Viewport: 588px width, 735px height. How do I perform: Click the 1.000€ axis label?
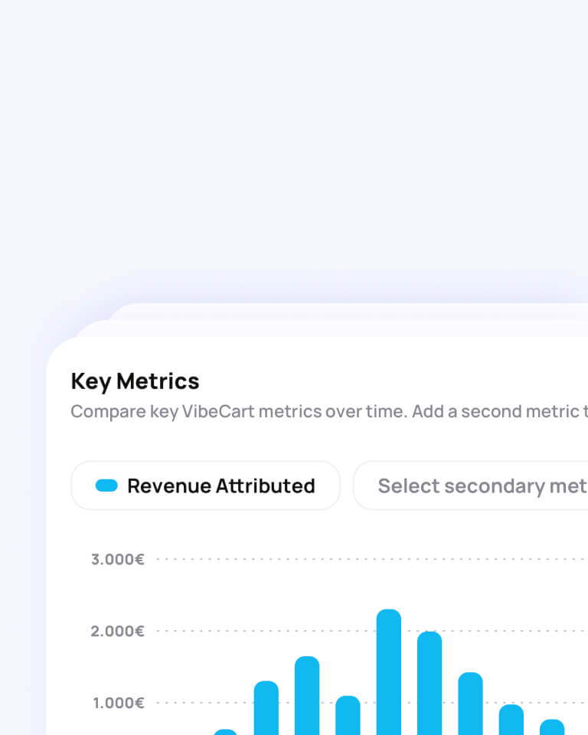116,702
